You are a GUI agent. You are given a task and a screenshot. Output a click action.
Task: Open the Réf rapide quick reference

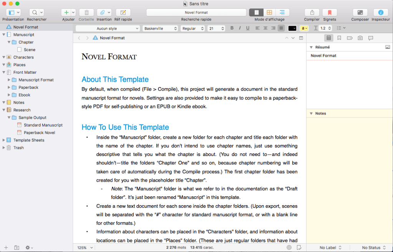(x=123, y=13)
